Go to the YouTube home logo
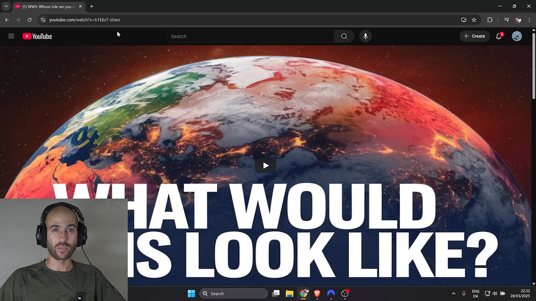 (x=37, y=36)
